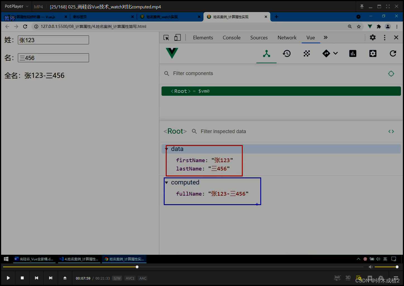Show more DevTools tabs chevron

[x=326, y=37]
